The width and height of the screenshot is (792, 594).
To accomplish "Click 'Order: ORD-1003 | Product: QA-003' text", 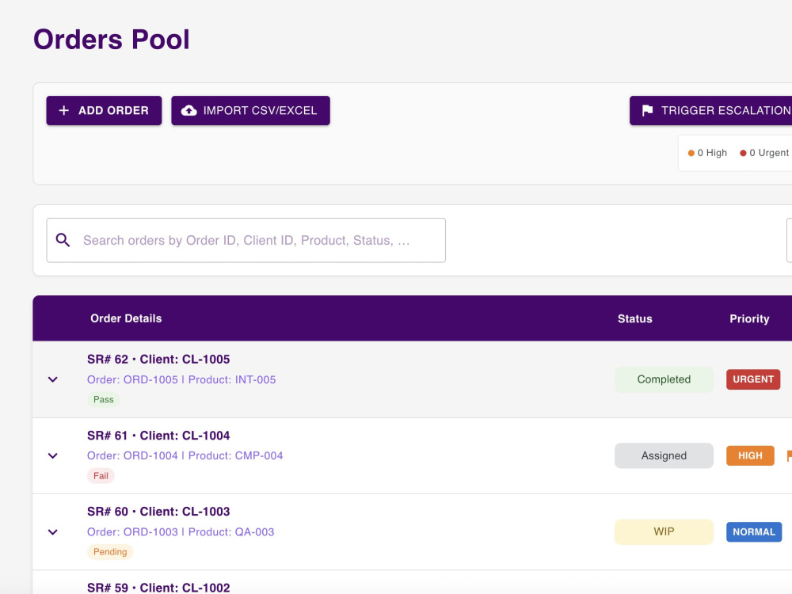I will [181, 532].
